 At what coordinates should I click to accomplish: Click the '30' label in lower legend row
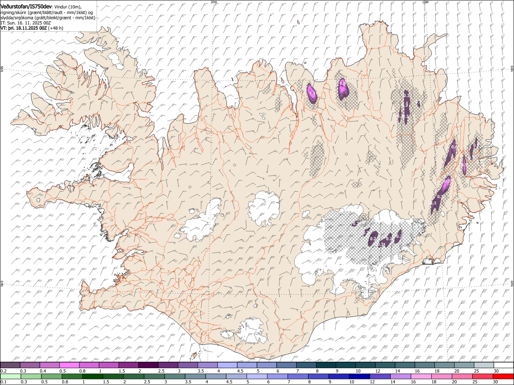point(495,382)
